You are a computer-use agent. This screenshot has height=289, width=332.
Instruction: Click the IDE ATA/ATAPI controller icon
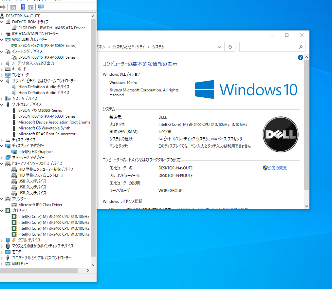8,34
